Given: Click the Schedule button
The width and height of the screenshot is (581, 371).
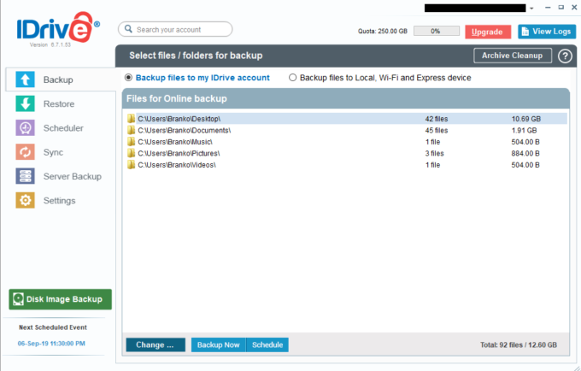Looking at the screenshot, I should [x=267, y=344].
